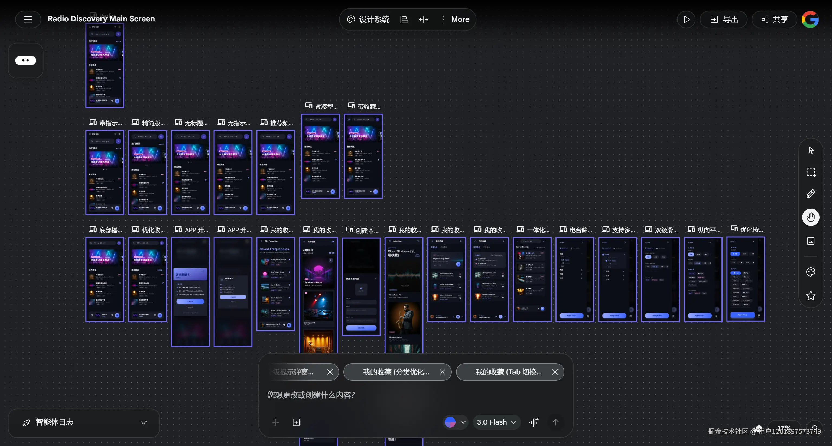Viewport: 832px width, 446px height.
Task: Click the voice input icon
Action: pyautogui.click(x=534, y=422)
